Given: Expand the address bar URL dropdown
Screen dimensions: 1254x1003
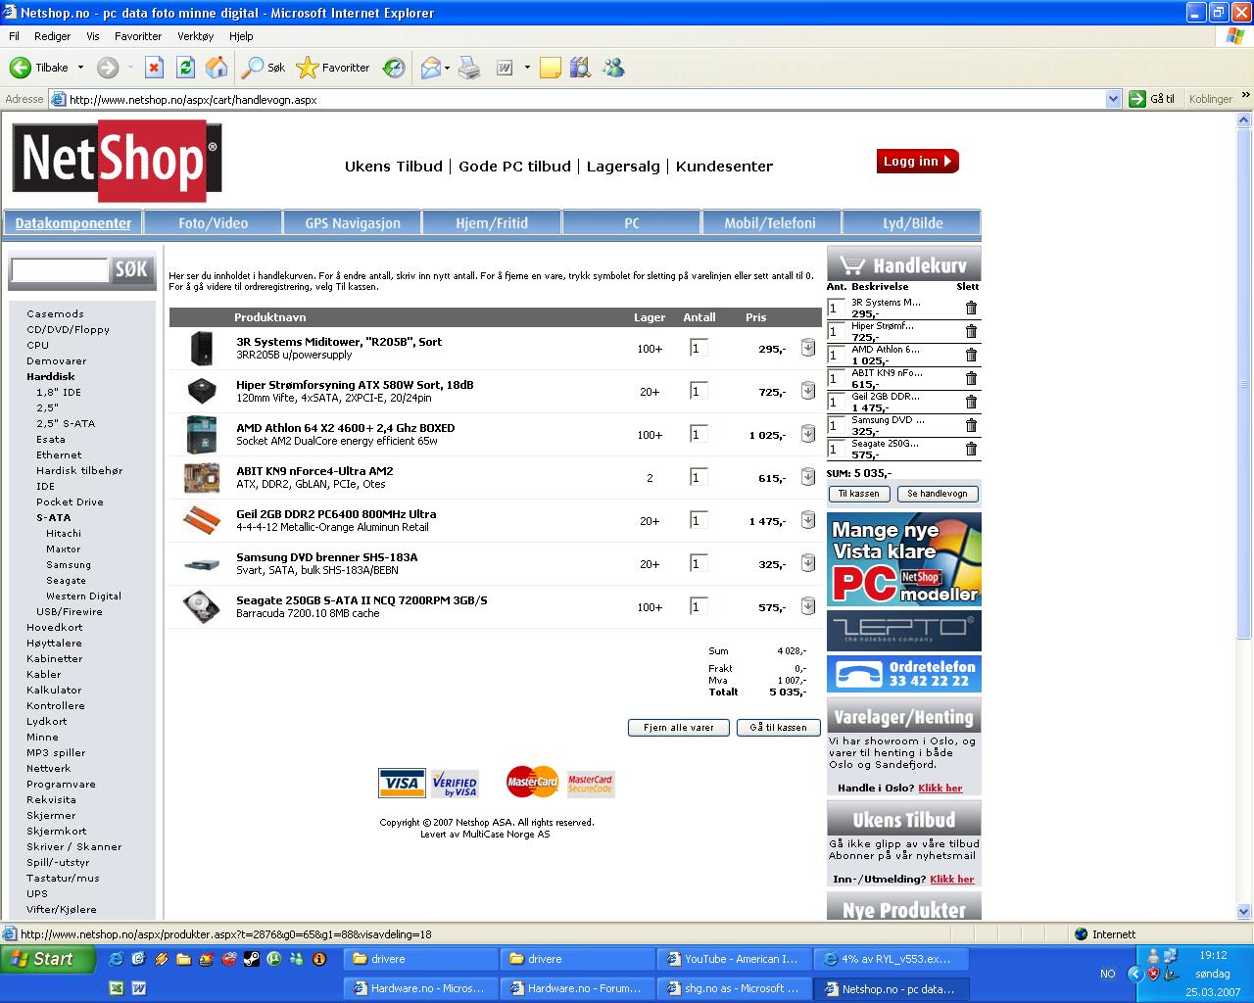Looking at the screenshot, I should (1113, 99).
